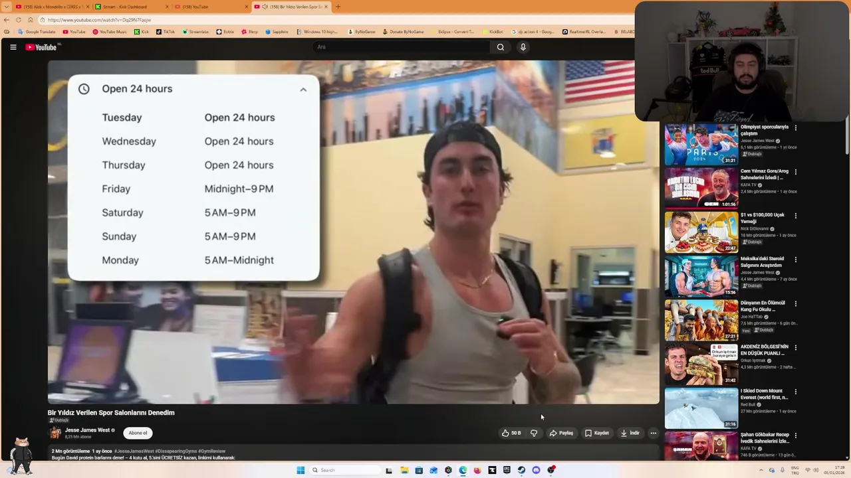Open the Olimpiyat sporcularıyla çalıştım thumbnail
This screenshot has height=478, width=851.
coord(701,144)
